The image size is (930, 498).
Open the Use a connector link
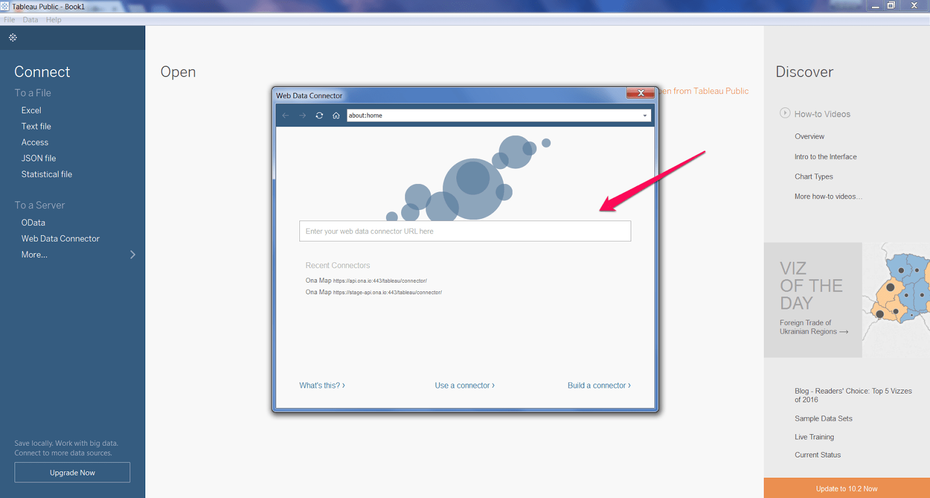click(x=464, y=385)
